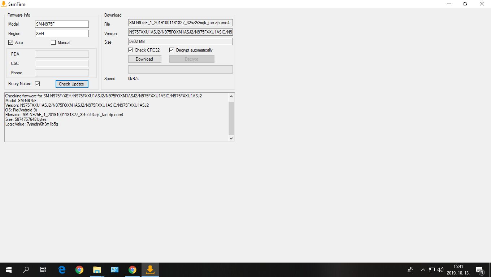Toggle the Binary Nature checkbox
The image size is (491, 277).
coord(37,84)
